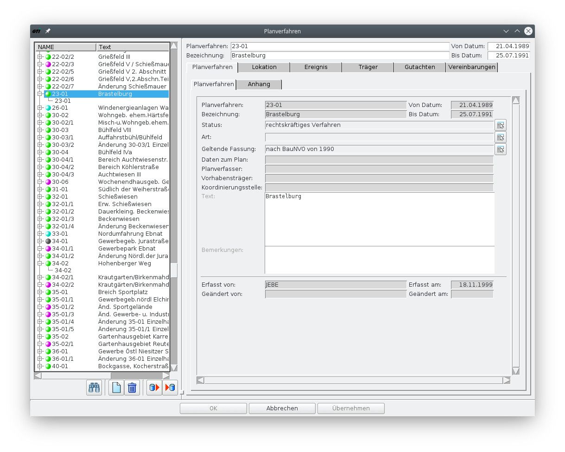This screenshot has height=452, width=565.
Task: Open the Gutachten tab
Action: point(419,67)
